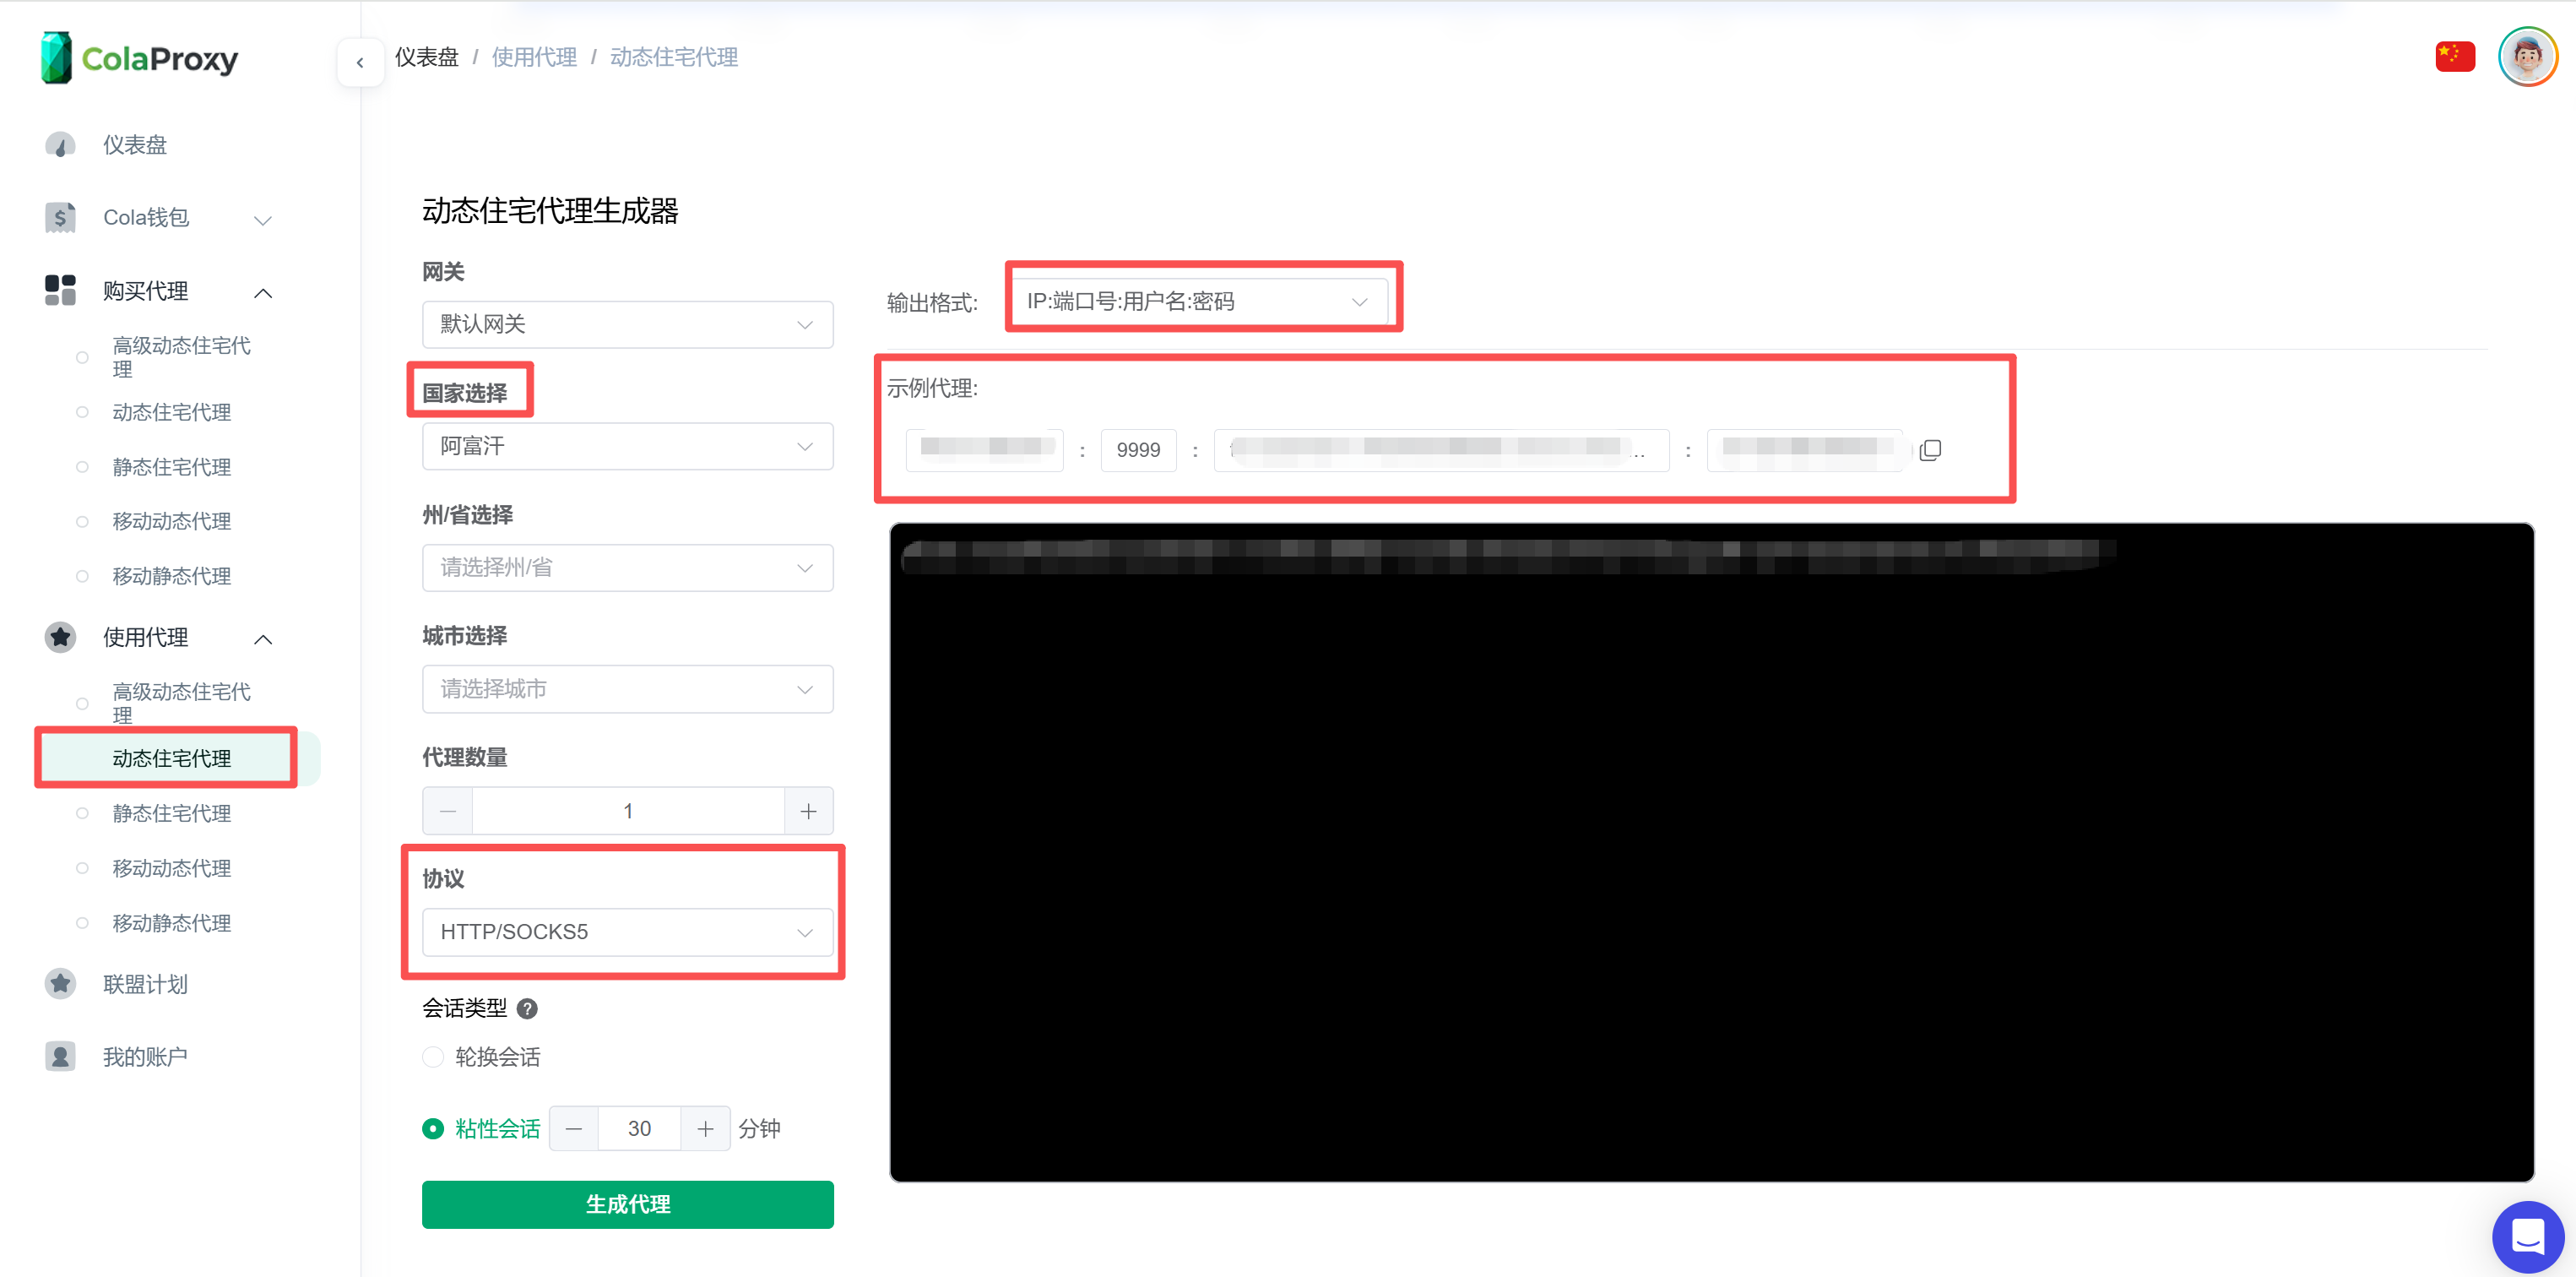Open the HTTP/SOCKS5 protocol dropdown

[x=627, y=932]
